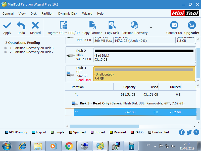201x151 pixels.
Task: Switch to USB tool taskbar window
Action: point(131,146)
